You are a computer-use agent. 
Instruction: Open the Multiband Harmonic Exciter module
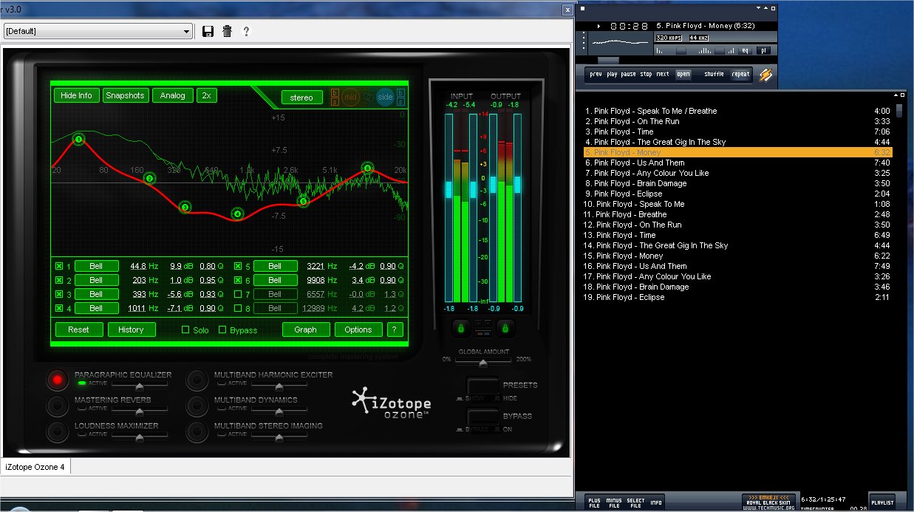tap(196, 380)
